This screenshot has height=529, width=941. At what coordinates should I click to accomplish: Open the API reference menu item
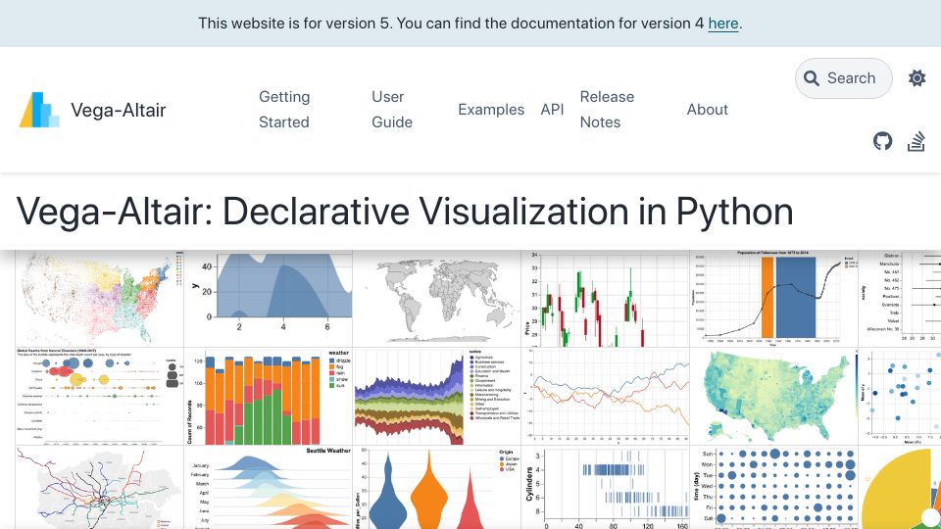[x=552, y=109]
